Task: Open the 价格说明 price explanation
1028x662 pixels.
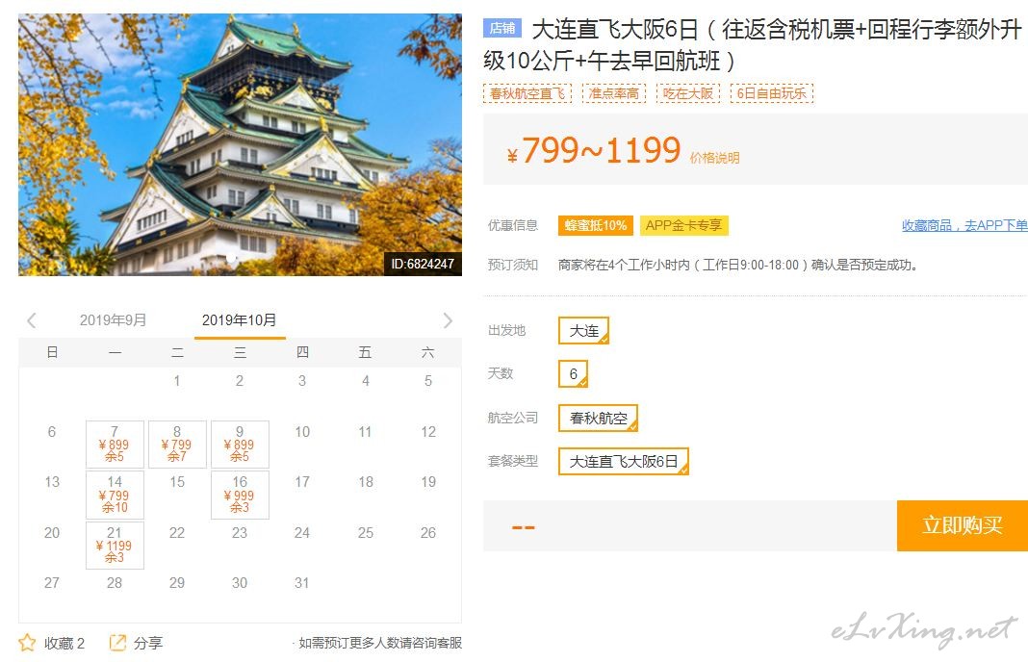Action: (x=714, y=158)
